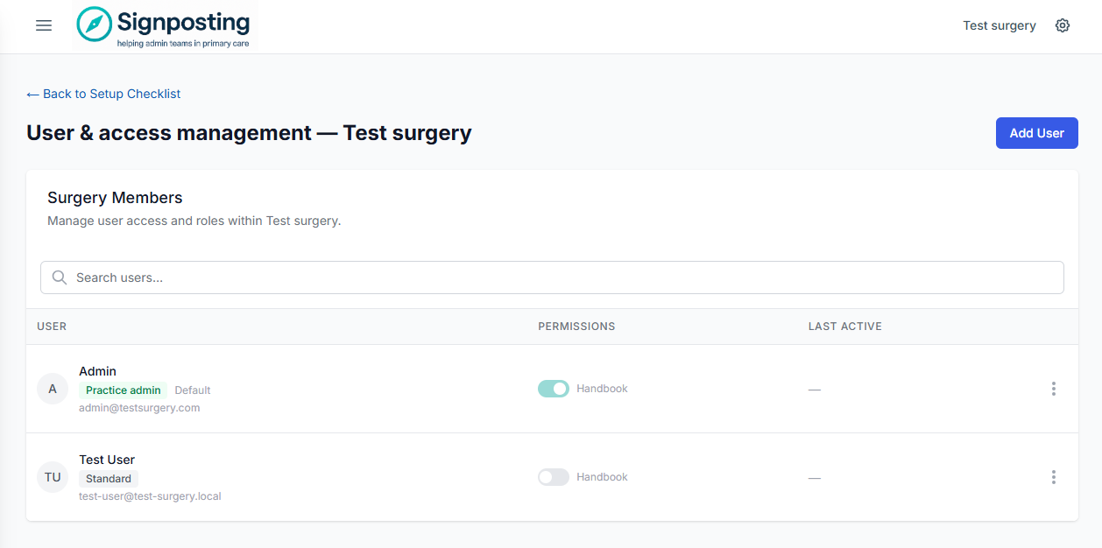Click the Signposting logo
This screenshot has width=1102, height=548.
point(163,25)
